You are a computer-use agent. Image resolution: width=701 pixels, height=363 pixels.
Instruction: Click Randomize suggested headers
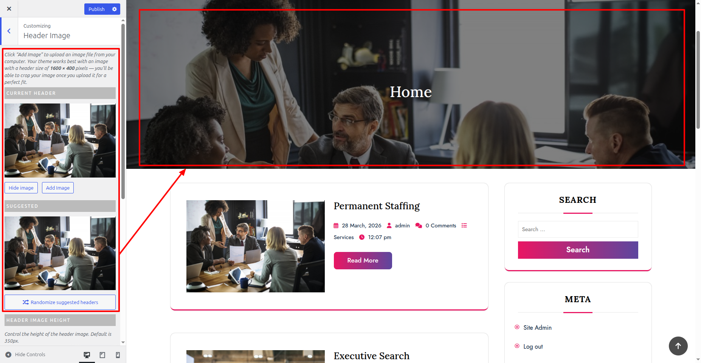[x=60, y=302]
